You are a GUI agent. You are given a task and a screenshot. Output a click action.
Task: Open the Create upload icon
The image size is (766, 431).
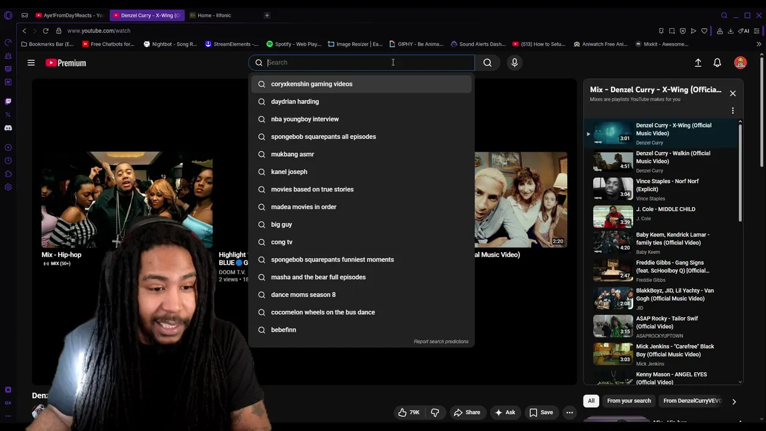[698, 62]
